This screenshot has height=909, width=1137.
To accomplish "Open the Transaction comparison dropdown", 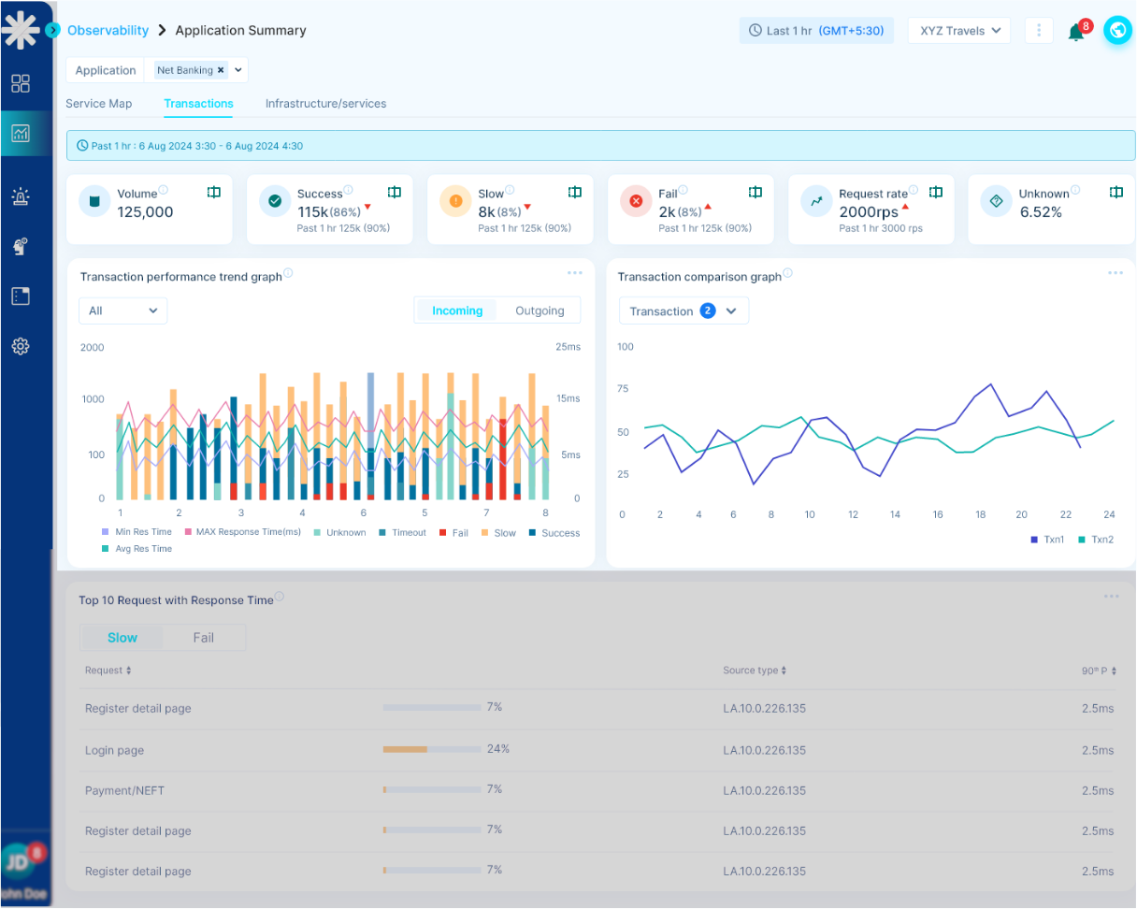I will coord(684,311).
